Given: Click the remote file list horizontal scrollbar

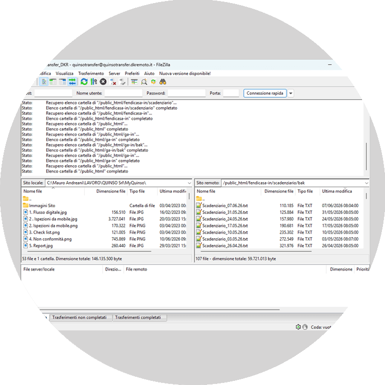Looking at the screenshot, I should coord(256,251).
